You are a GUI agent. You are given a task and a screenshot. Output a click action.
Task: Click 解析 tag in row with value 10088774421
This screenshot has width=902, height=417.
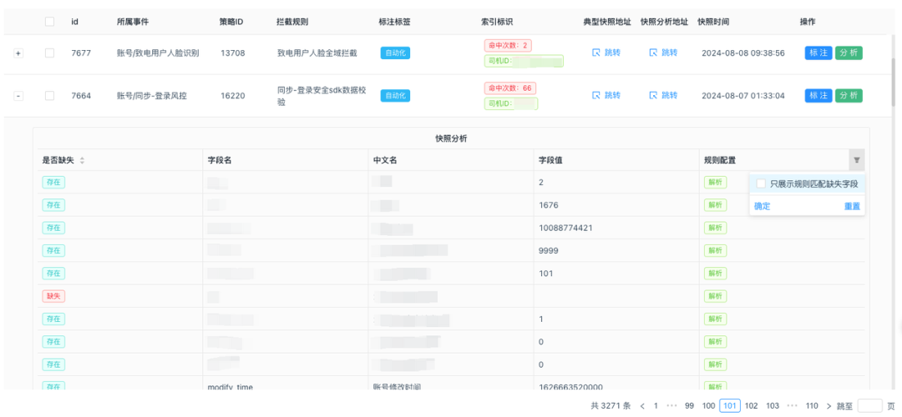tap(716, 228)
